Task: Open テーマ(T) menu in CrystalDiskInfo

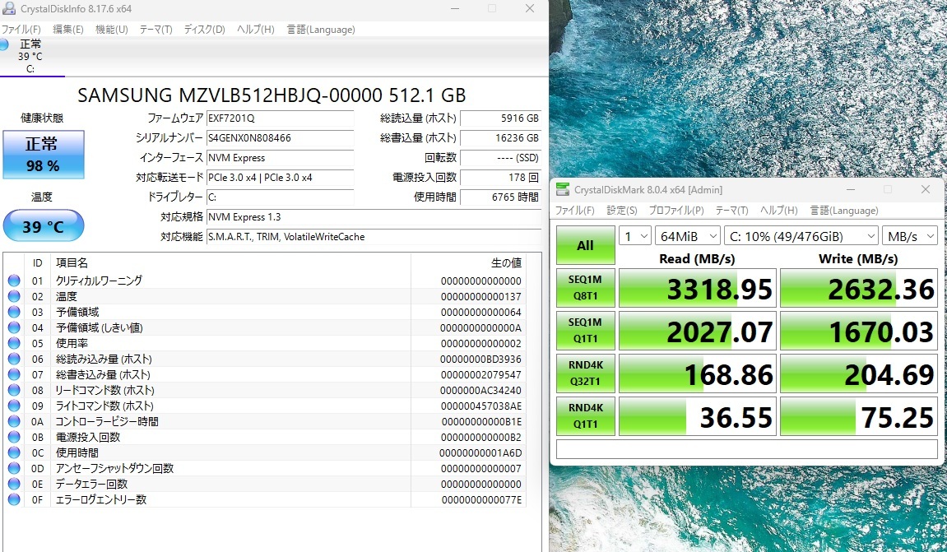Action: pos(156,29)
